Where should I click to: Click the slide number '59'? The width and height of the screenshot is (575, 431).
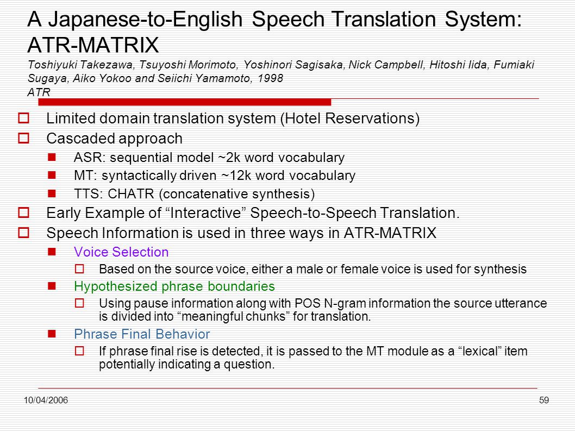pos(544,400)
